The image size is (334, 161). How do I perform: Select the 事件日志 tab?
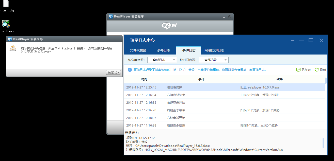pos(188,50)
